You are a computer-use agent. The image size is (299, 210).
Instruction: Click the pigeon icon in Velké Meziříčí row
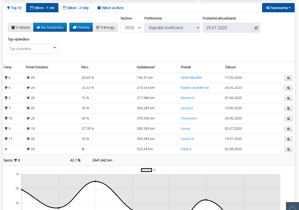point(28,78)
